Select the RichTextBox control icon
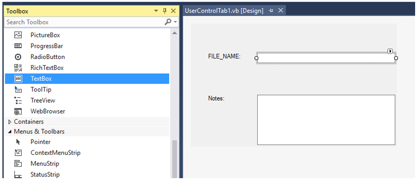 point(18,68)
